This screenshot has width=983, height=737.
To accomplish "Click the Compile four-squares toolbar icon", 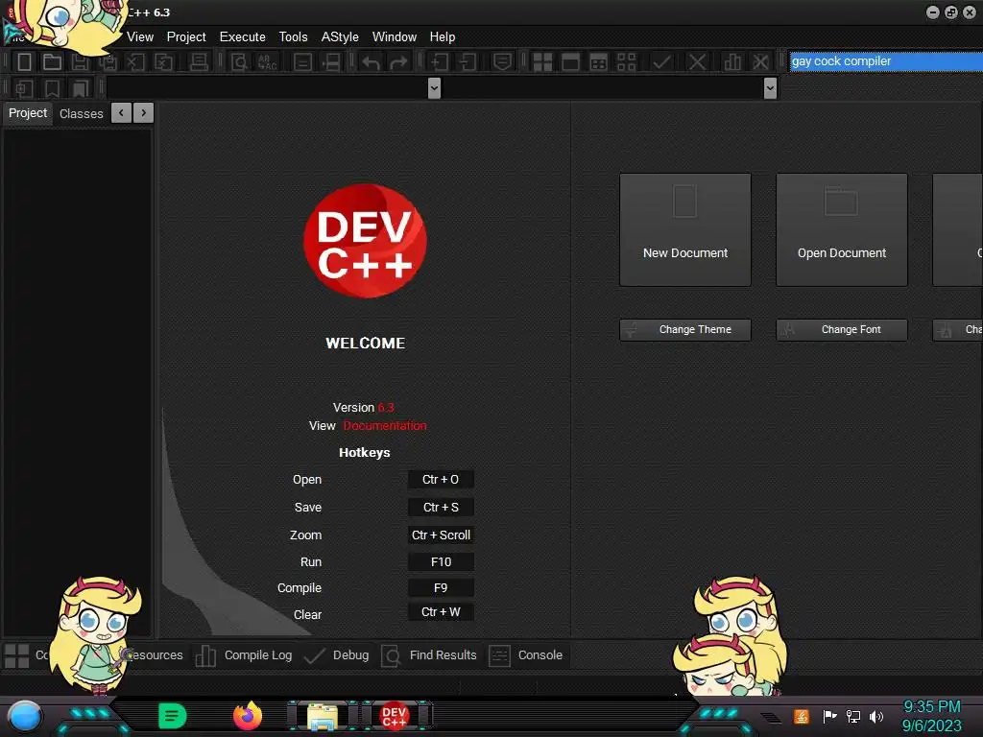I will coord(542,62).
